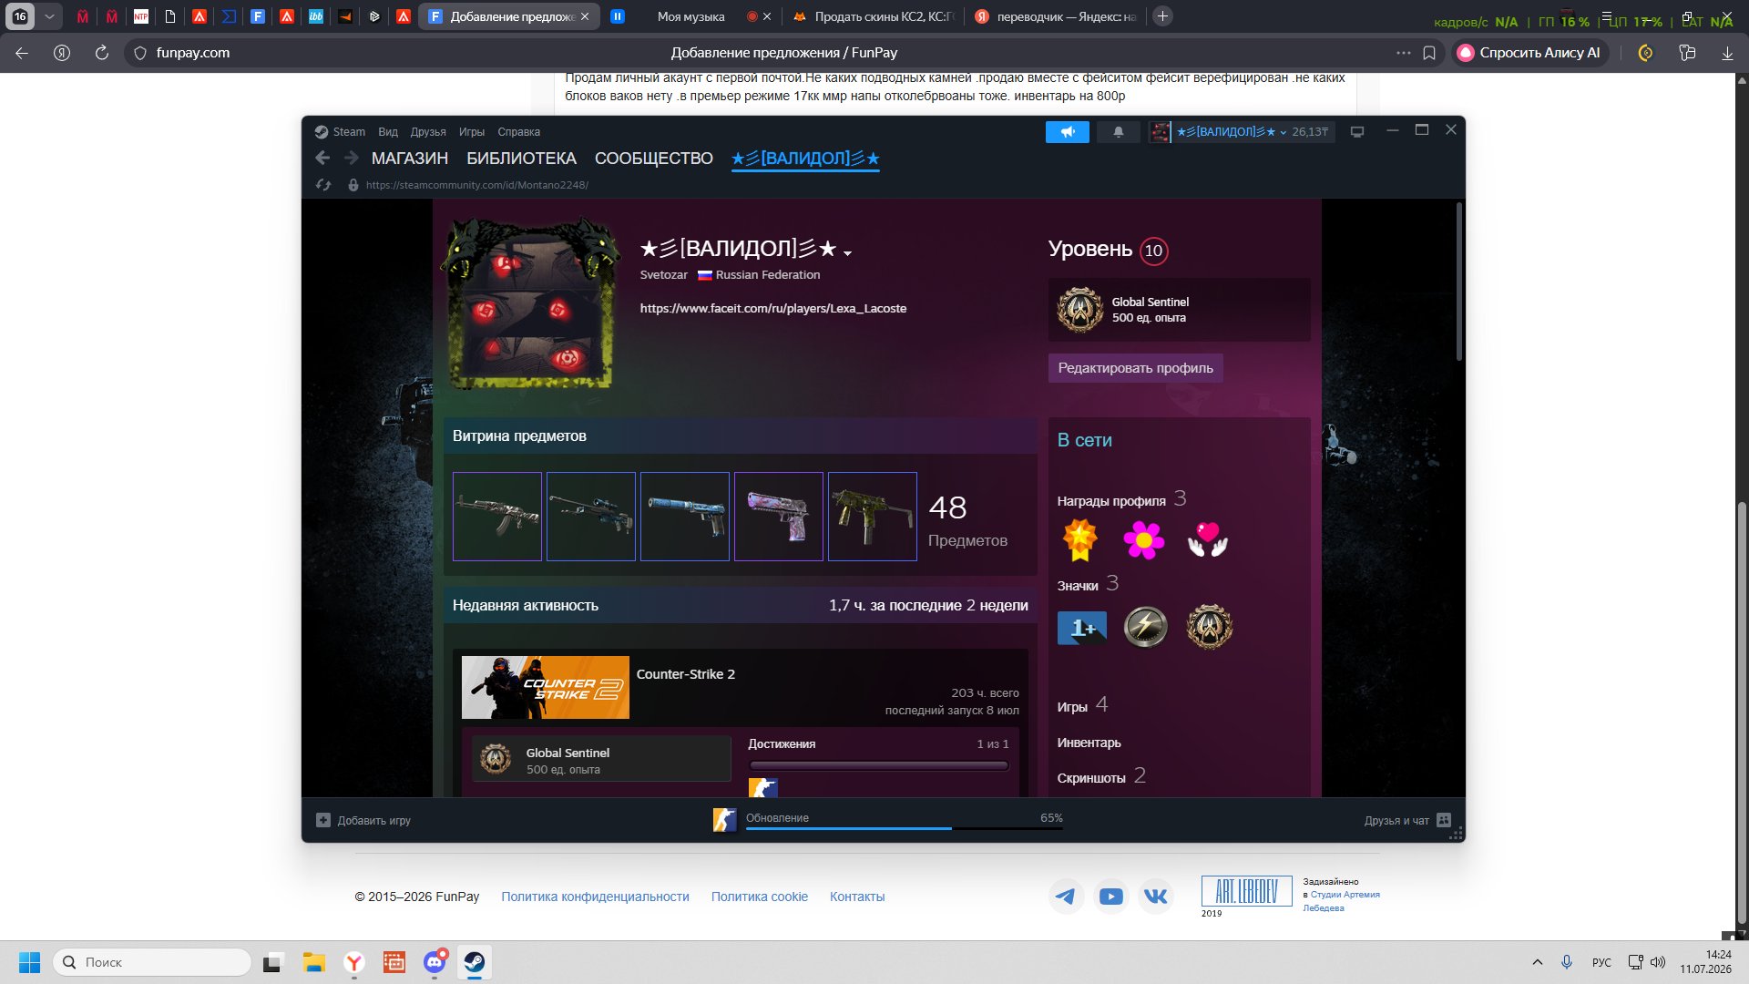Screen dimensions: 1749x984
Task: Click the gold star profile award icon
Action: pos(1080,540)
